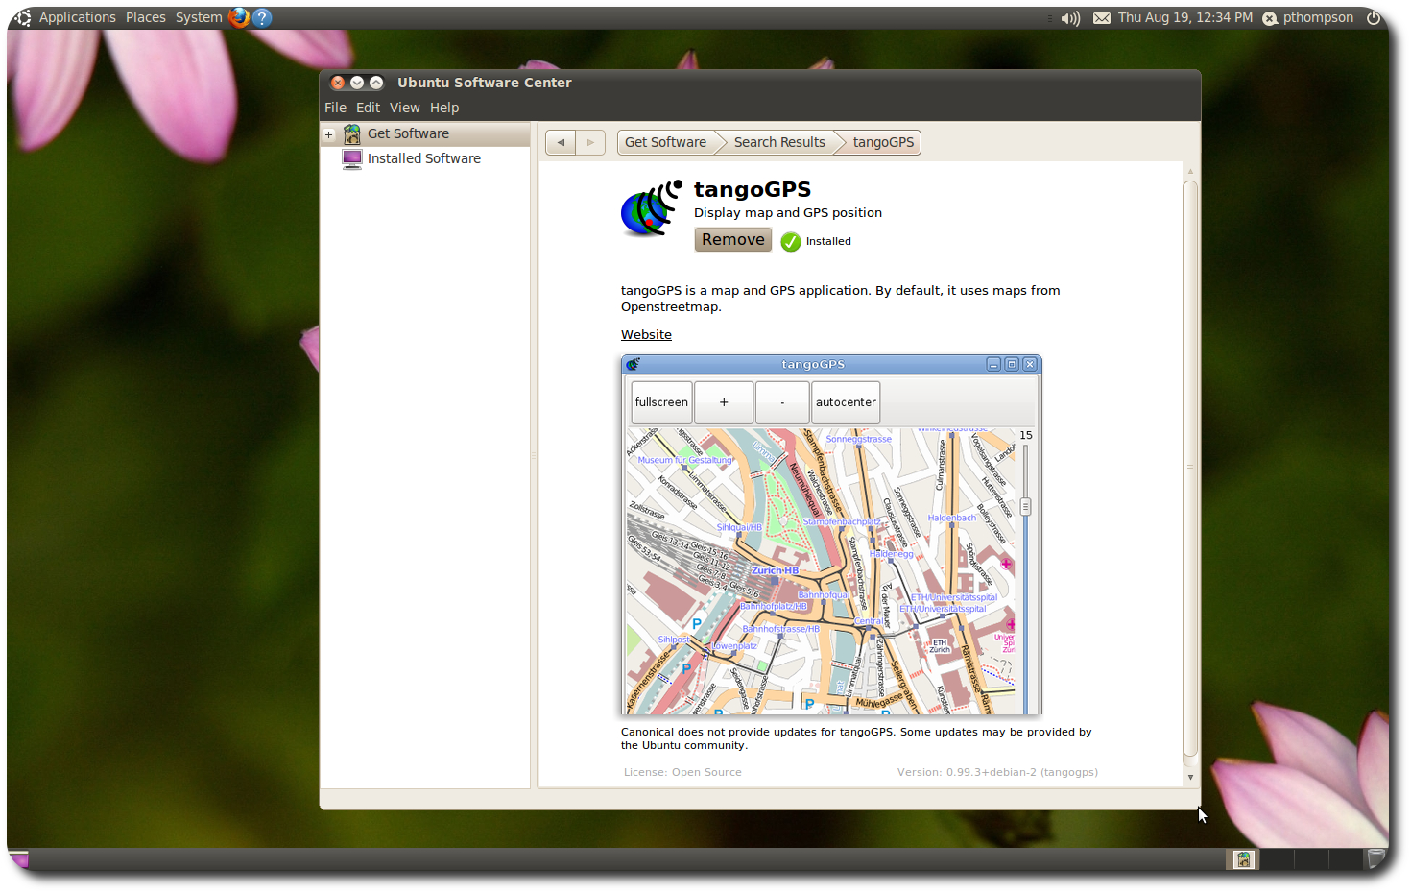Click the green Installed checkmark icon
This screenshot has width=1411, height=893.
coord(791,241)
